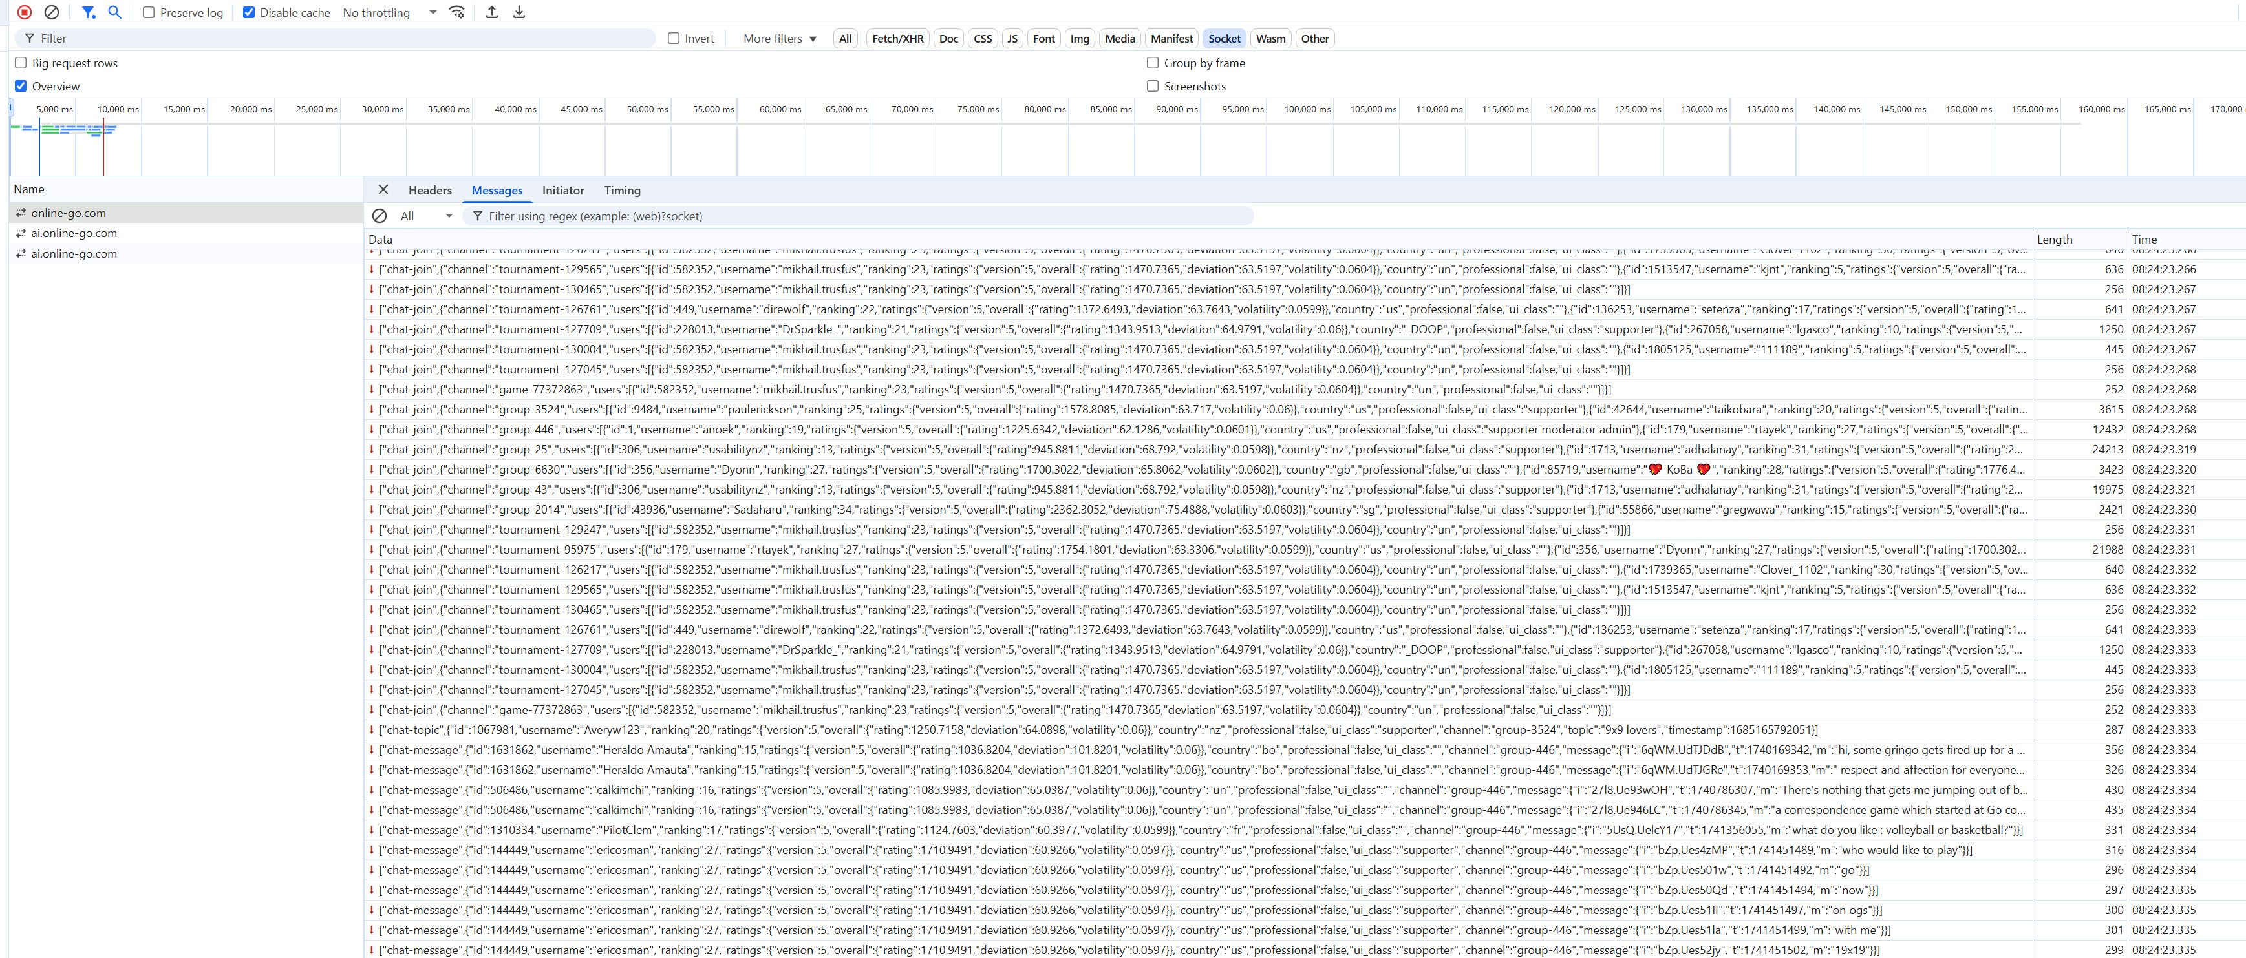Enable Big request rows
This screenshot has width=2246, height=958.
pos(21,63)
